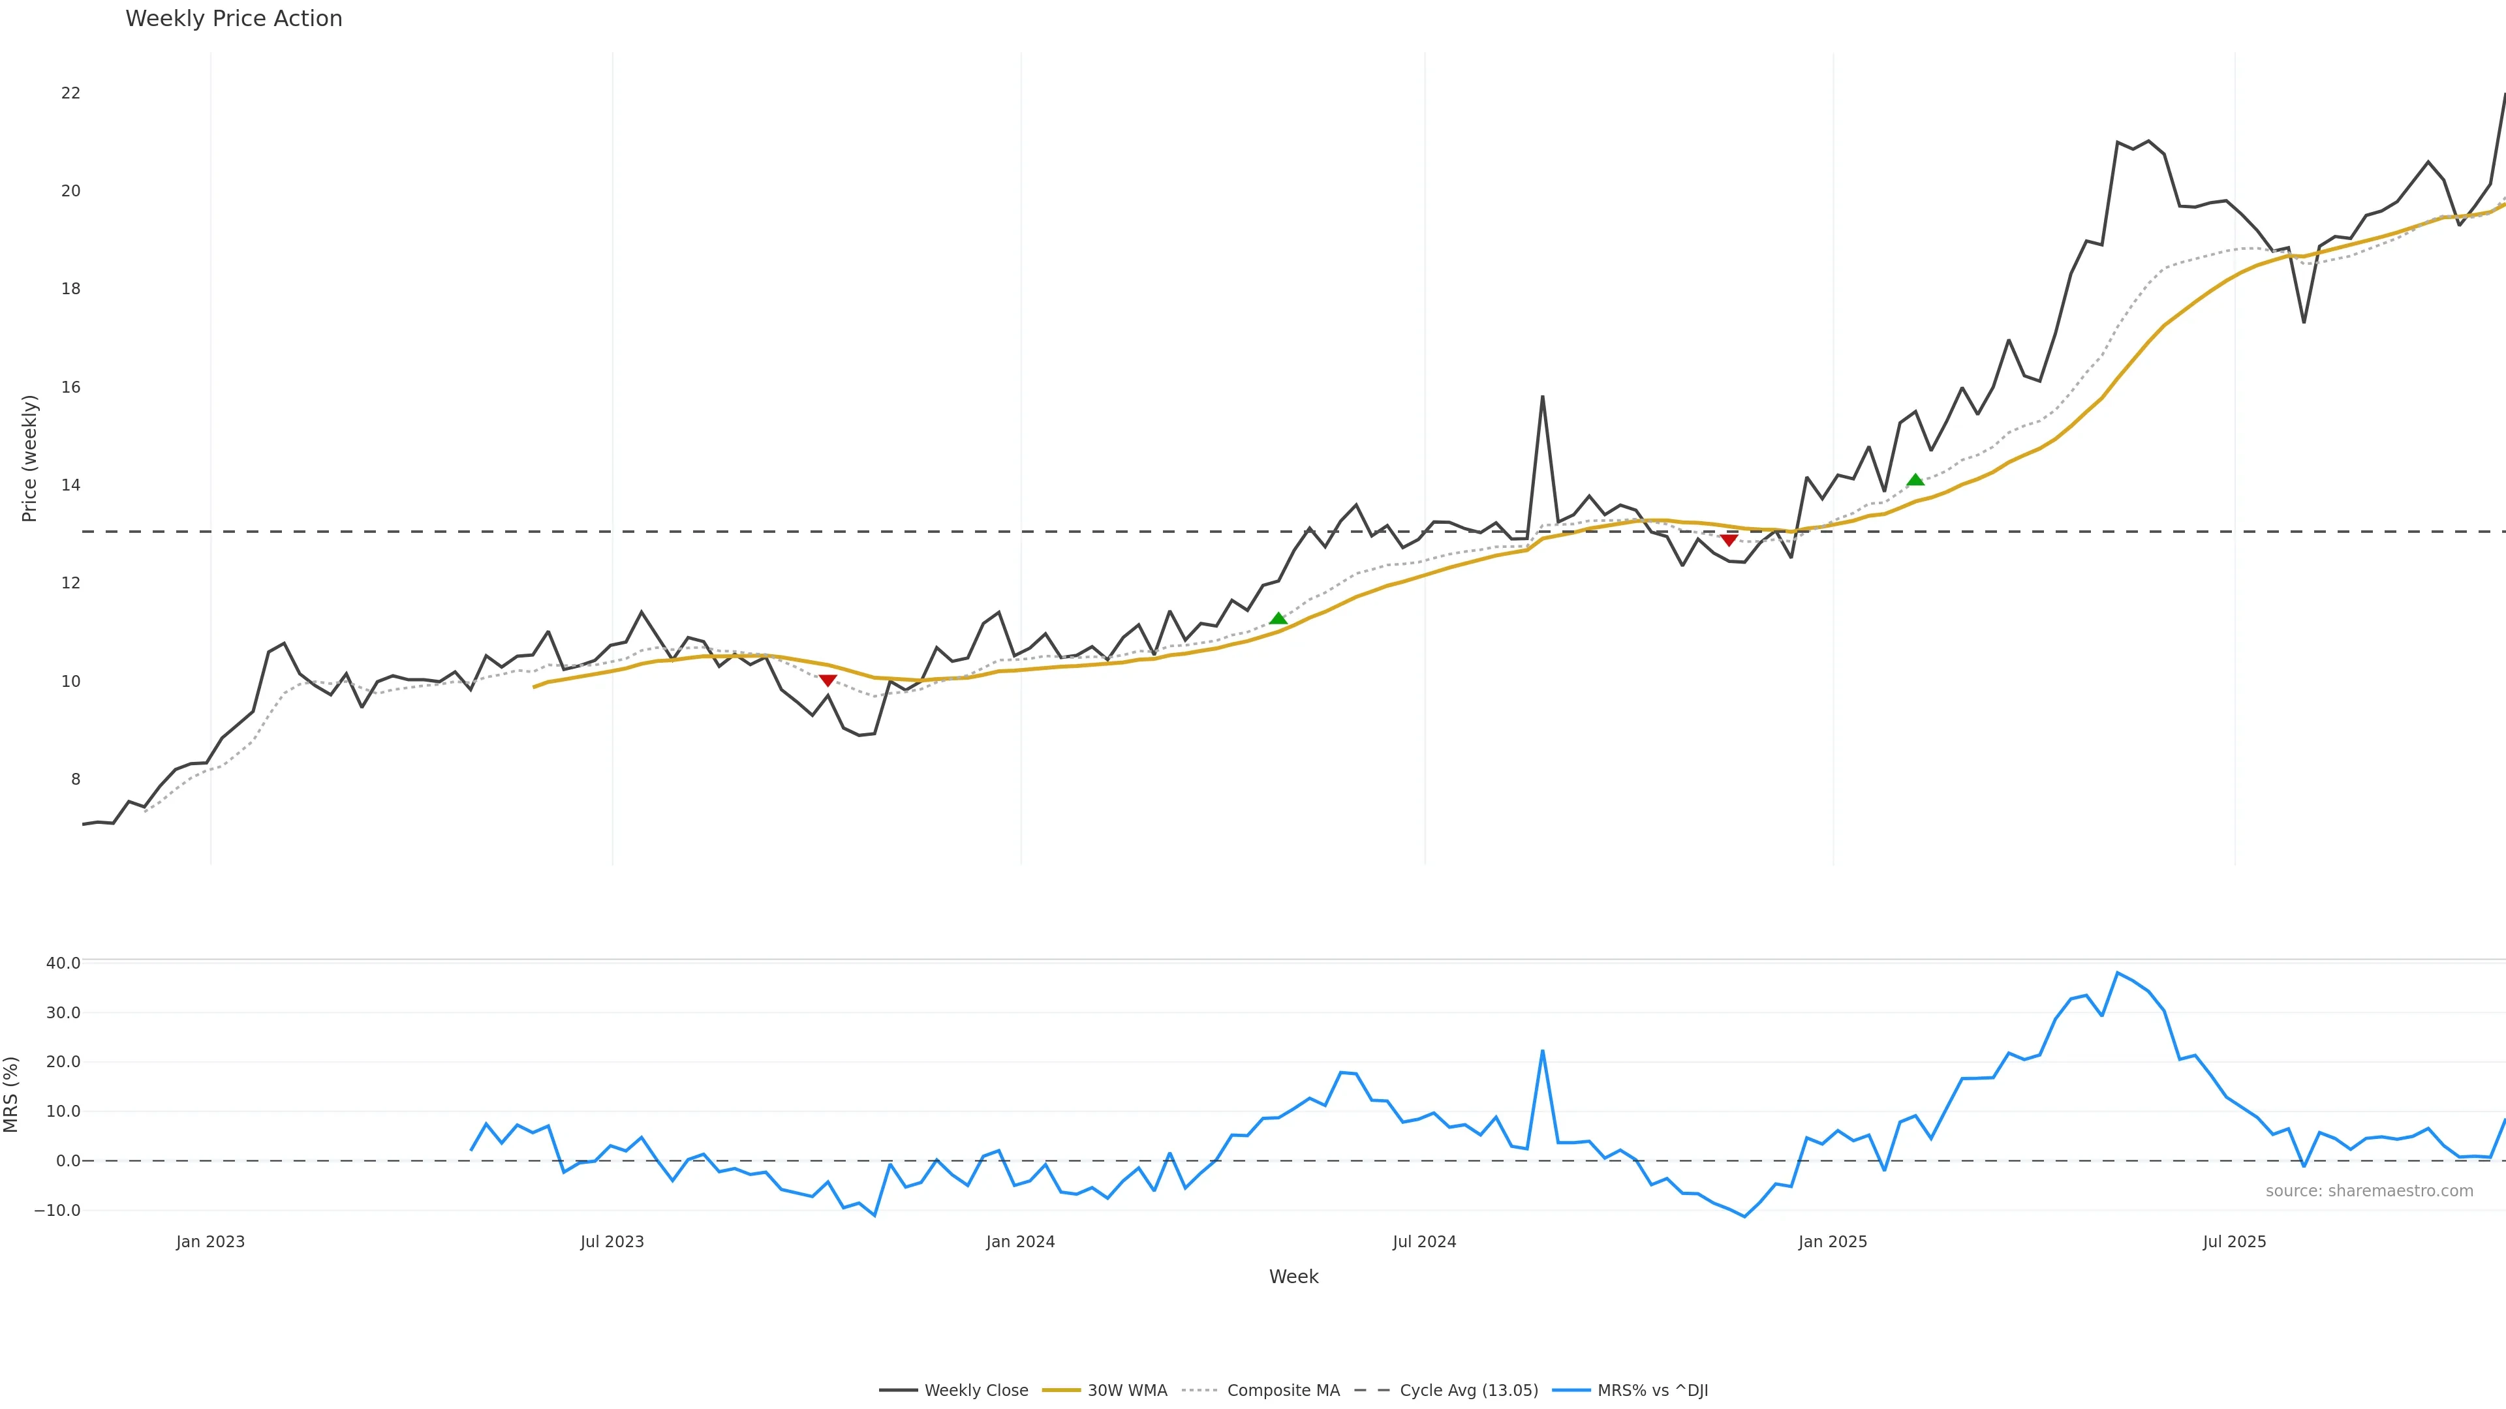Click the Week x-axis title
Image resolution: width=2506 pixels, height=1409 pixels.
1293,1277
